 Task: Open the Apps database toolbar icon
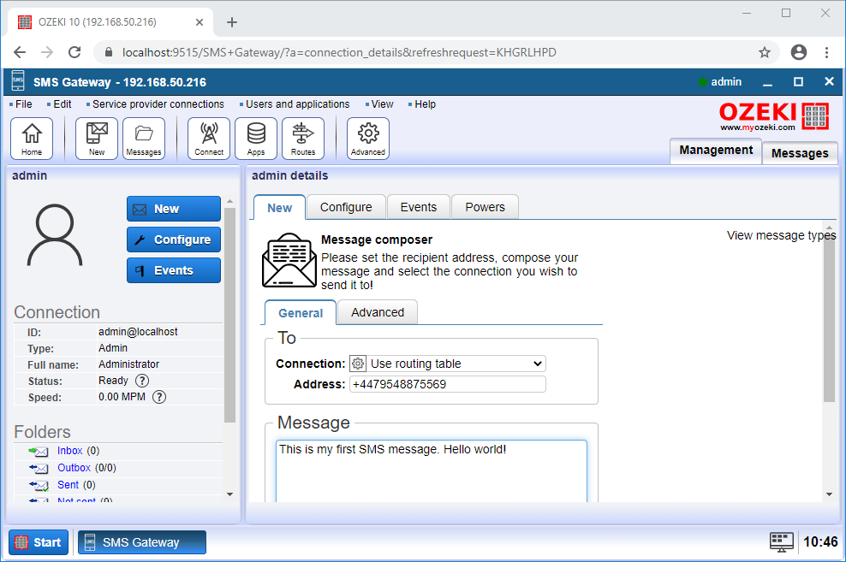(256, 139)
